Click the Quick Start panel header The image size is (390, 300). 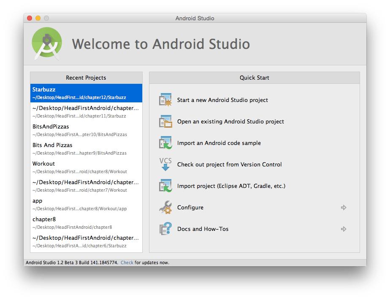coord(255,78)
